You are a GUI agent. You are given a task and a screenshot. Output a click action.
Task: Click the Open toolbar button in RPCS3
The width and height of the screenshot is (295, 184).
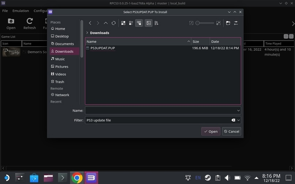tap(11, 24)
